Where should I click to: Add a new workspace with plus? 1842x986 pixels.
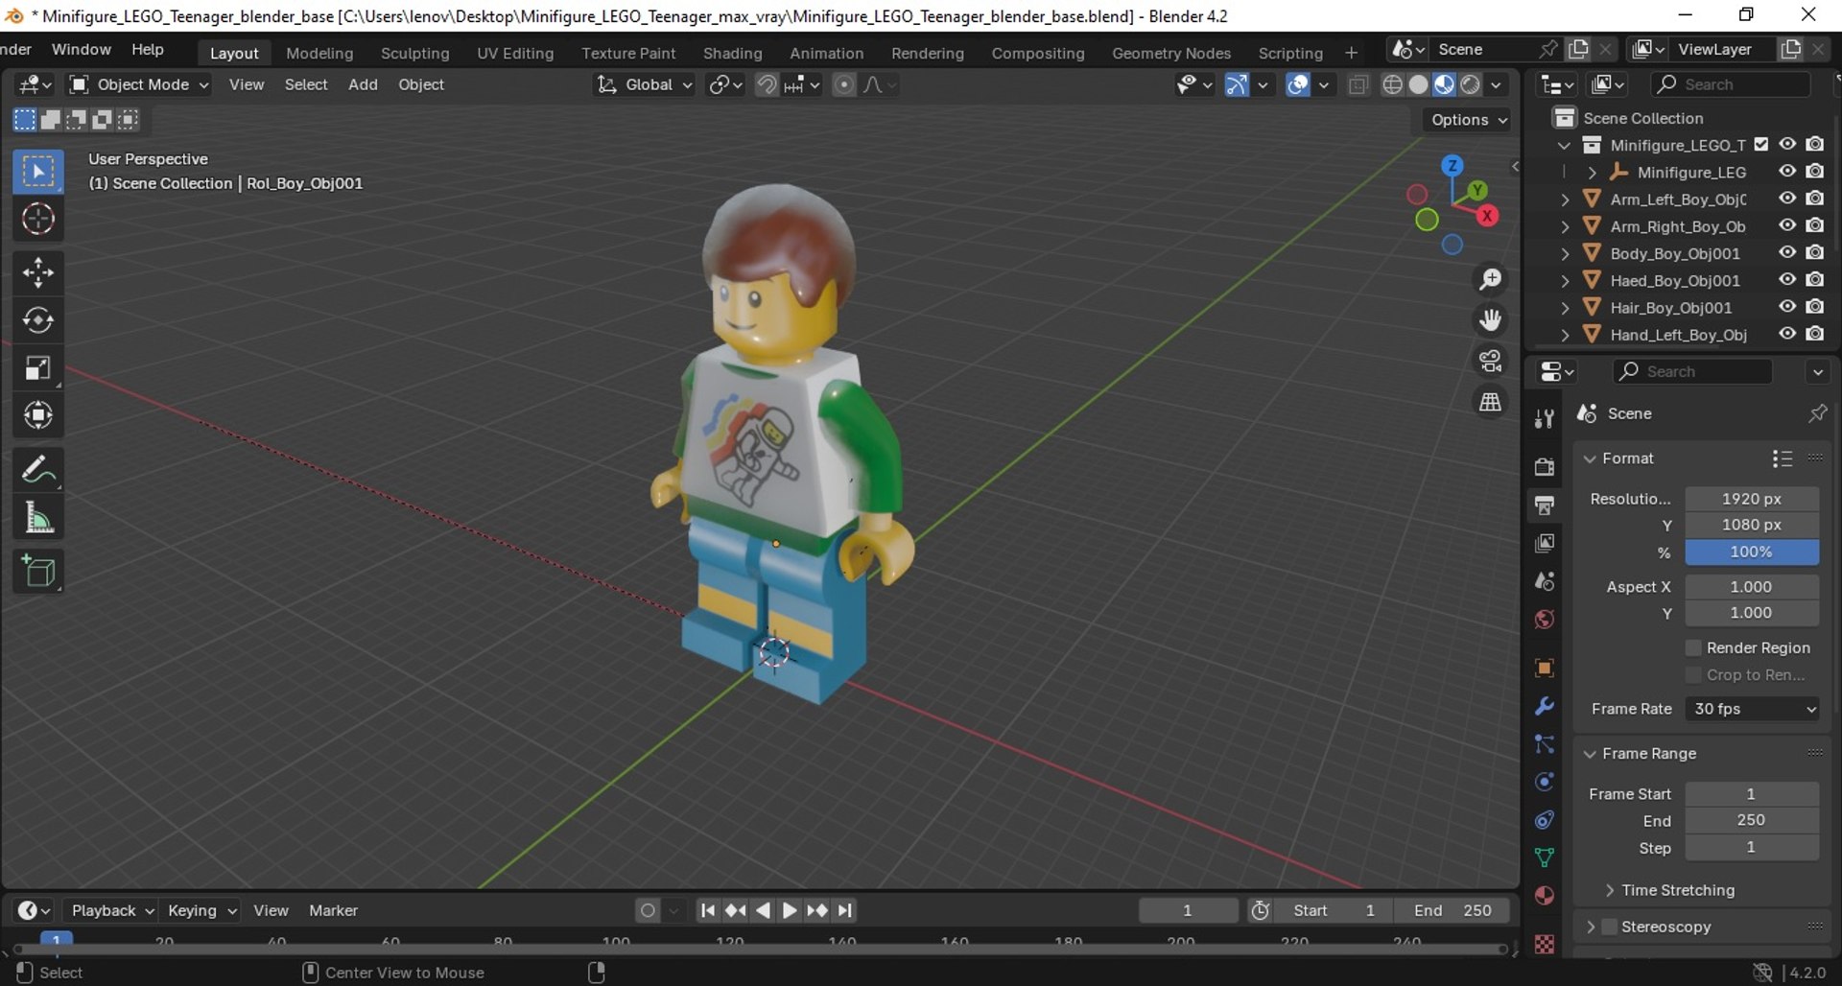1351,53
